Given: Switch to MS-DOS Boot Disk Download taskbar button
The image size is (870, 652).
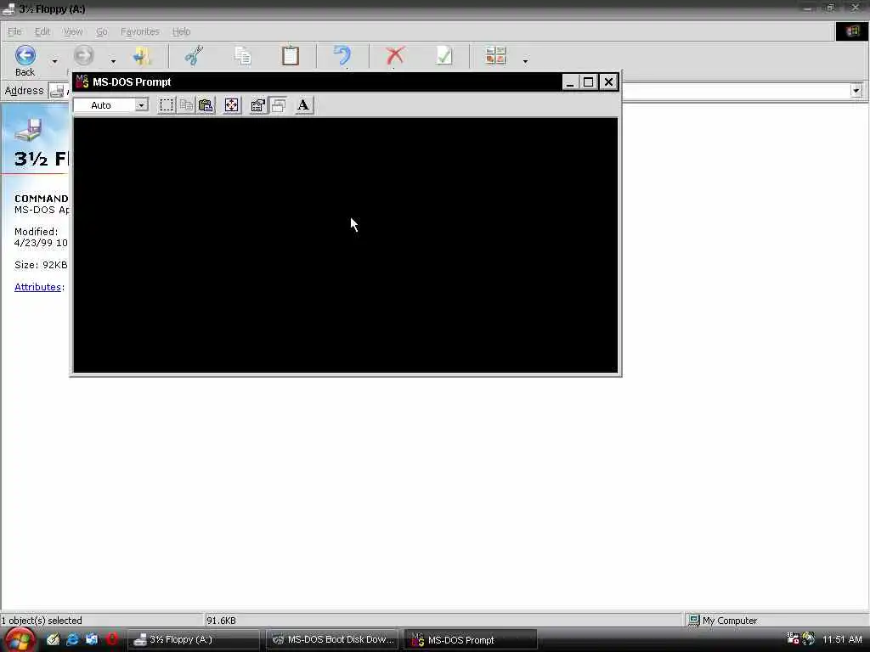Looking at the screenshot, I should [x=332, y=639].
